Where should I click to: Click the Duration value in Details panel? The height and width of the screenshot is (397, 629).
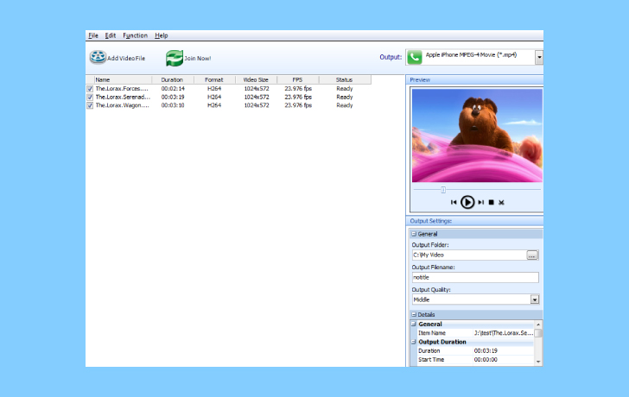(x=486, y=351)
